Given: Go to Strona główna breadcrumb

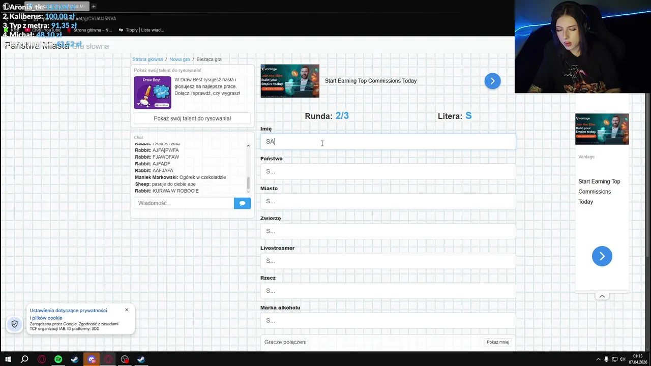Looking at the screenshot, I should coord(147,59).
